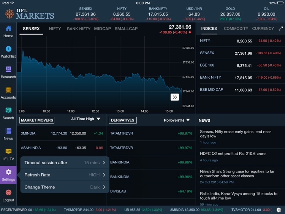Open the Rollover(%) dropdown
This screenshot has width=285, height=214.
177,120
